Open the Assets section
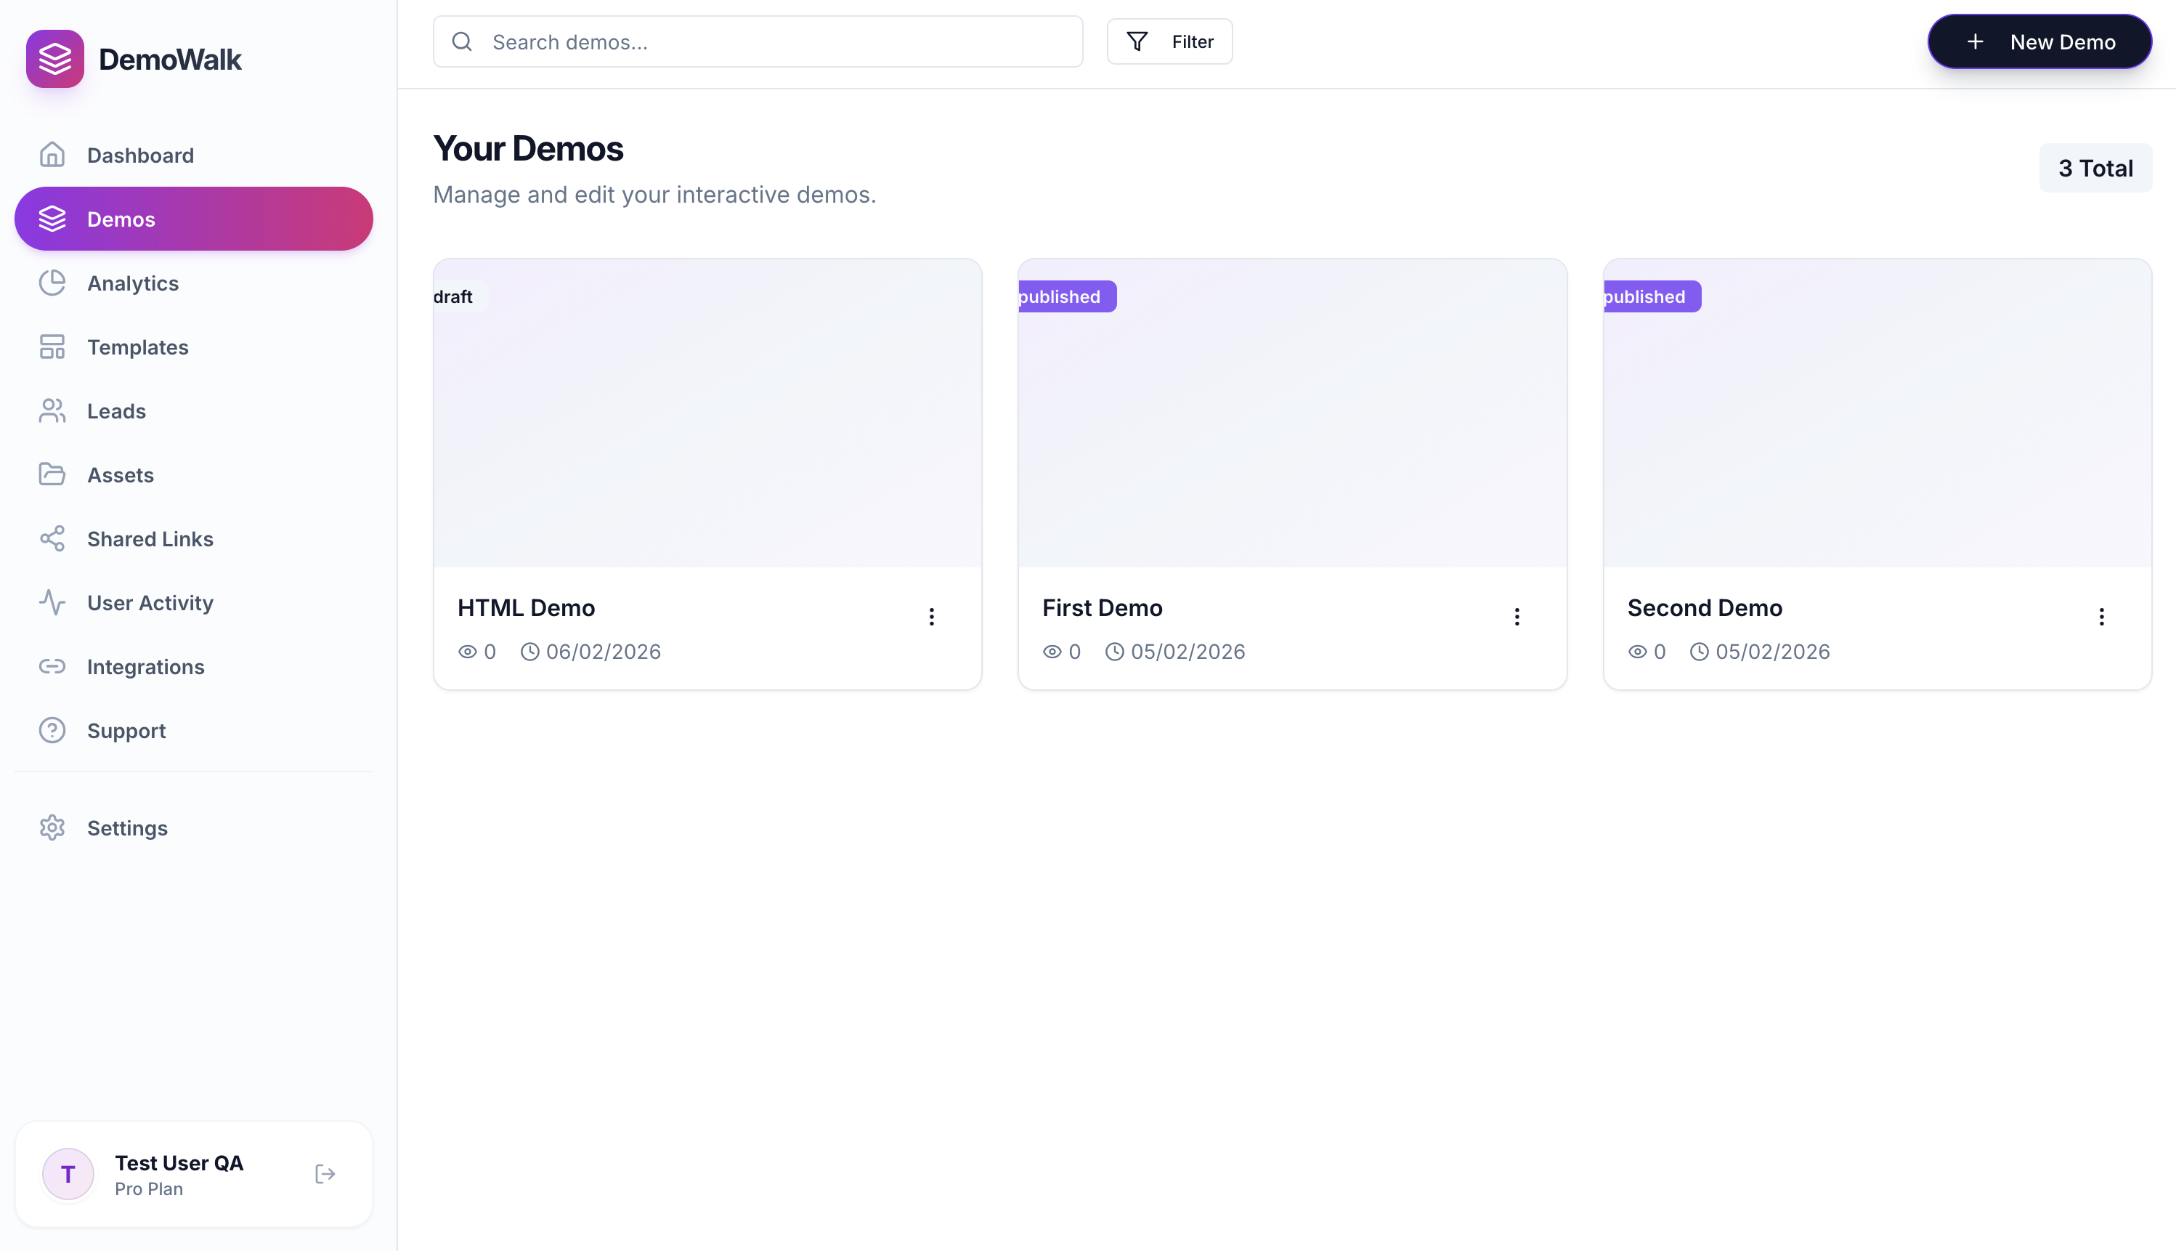This screenshot has width=2176, height=1251. [x=121, y=475]
